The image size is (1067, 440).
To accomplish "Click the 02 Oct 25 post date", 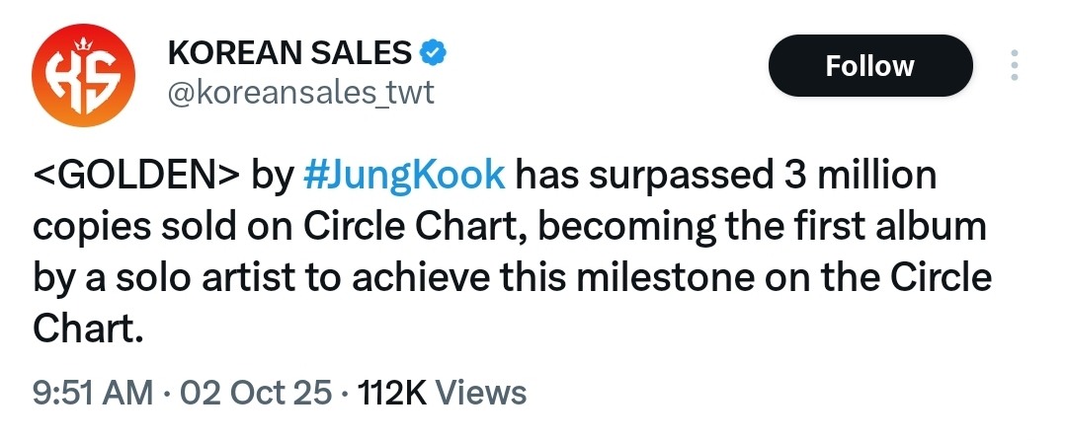I will (x=256, y=392).
